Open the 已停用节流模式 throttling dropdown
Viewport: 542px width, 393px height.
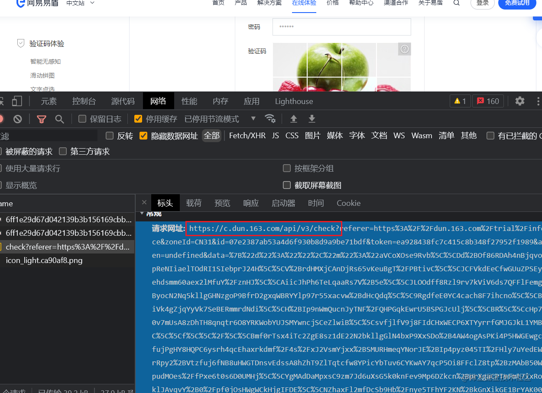pyautogui.click(x=253, y=119)
